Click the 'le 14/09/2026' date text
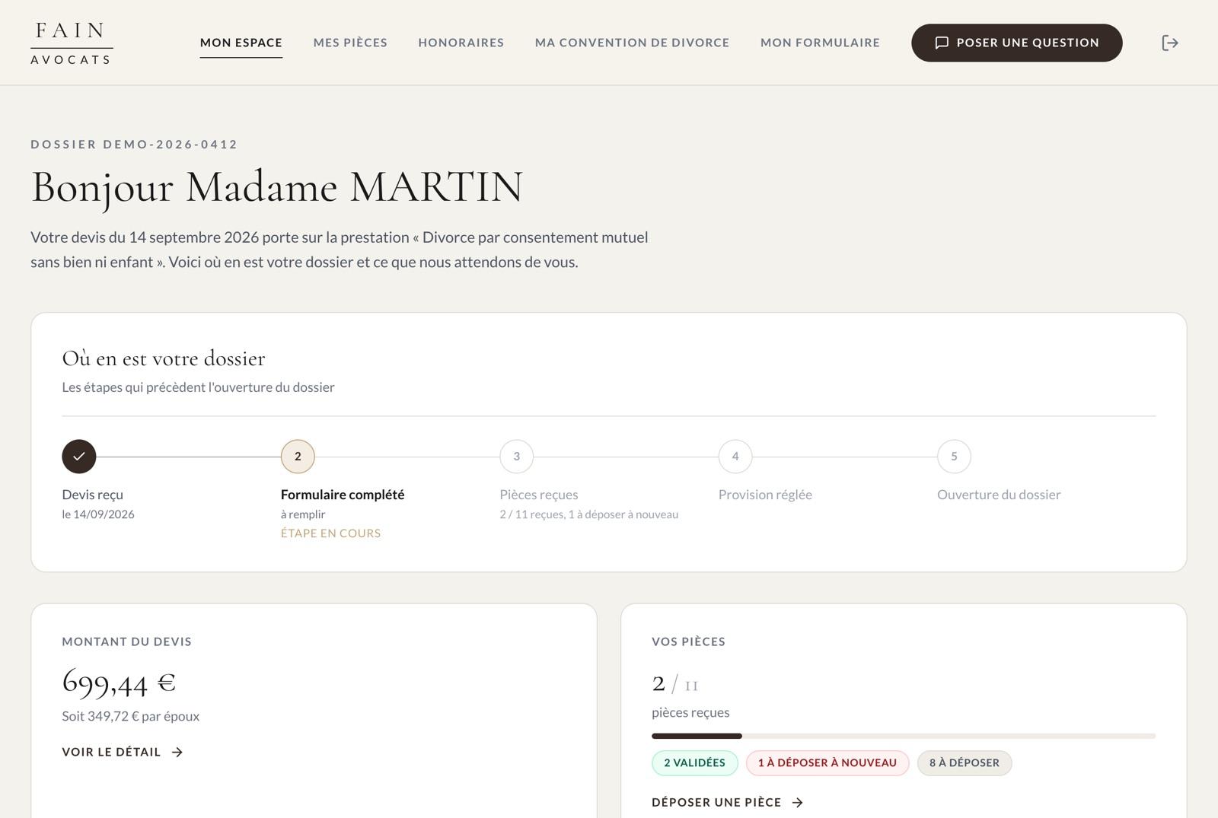Viewport: 1218px width, 818px height. (x=98, y=514)
